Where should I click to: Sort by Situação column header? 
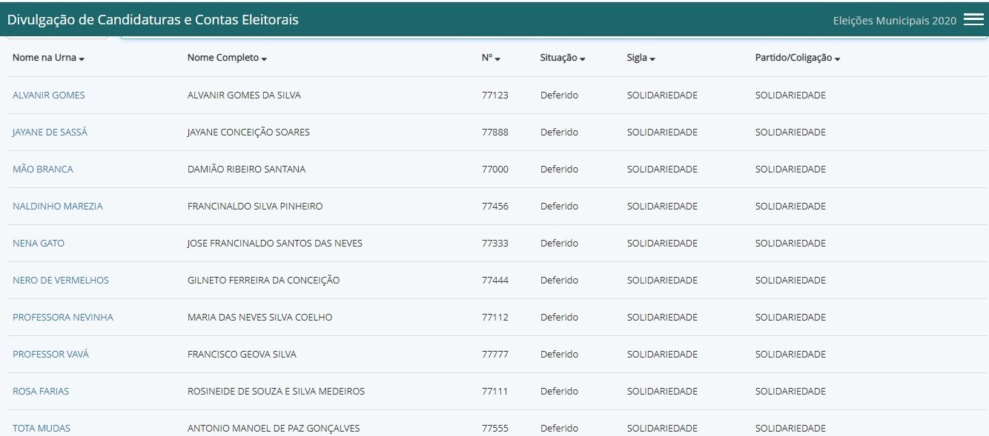coord(562,58)
